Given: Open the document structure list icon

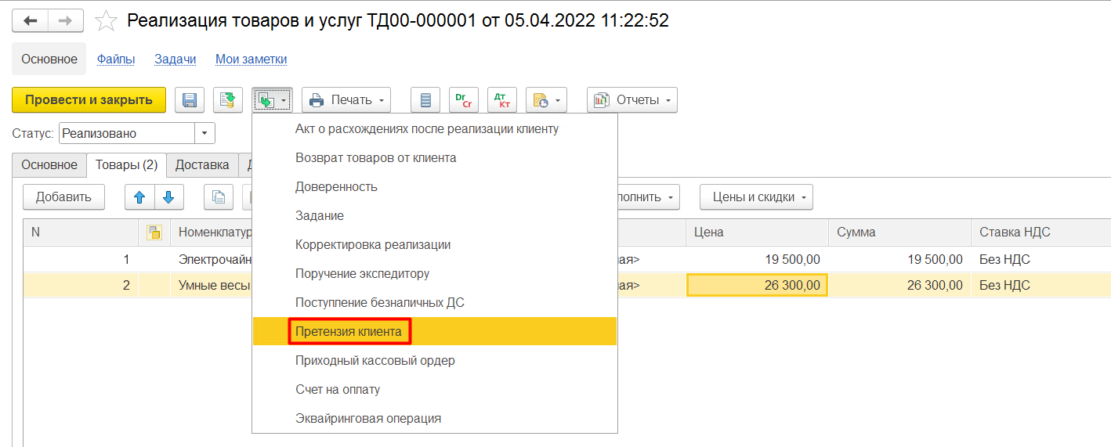Looking at the screenshot, I should point(425,99).
